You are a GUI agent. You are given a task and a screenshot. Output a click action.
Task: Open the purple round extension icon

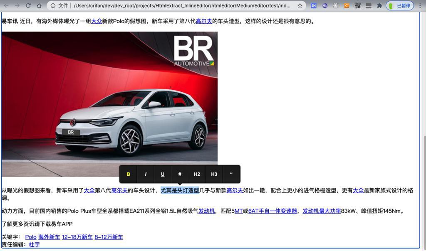(324, 5)
